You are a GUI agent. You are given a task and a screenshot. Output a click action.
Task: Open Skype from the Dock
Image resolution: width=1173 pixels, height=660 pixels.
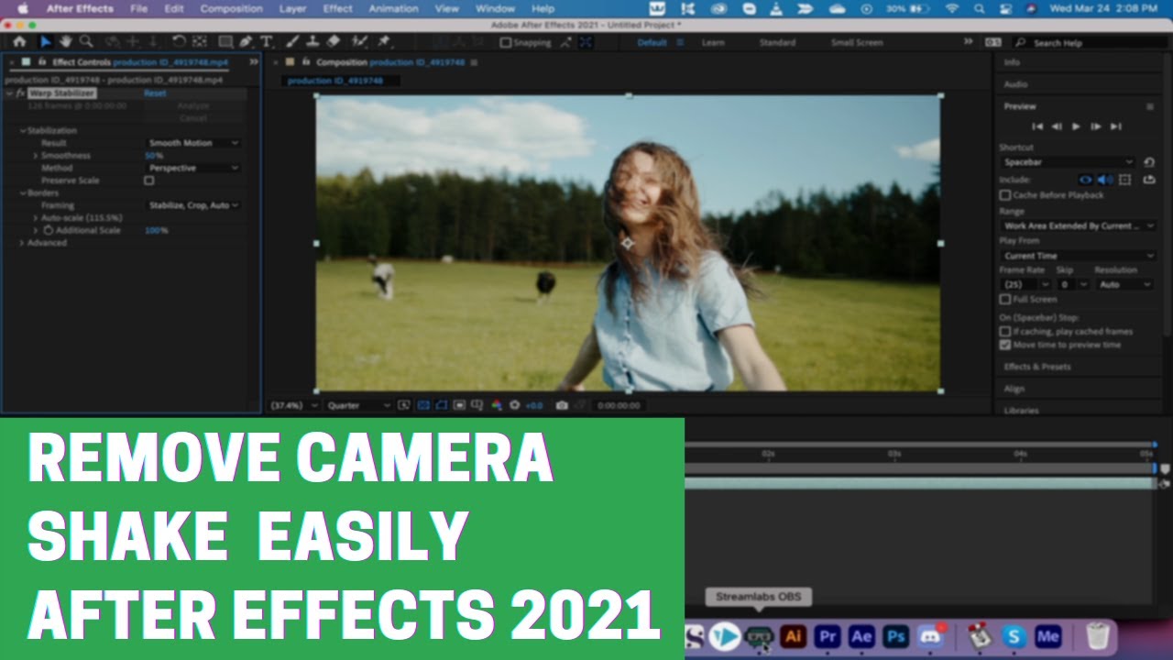click(x=1014, y=636)
